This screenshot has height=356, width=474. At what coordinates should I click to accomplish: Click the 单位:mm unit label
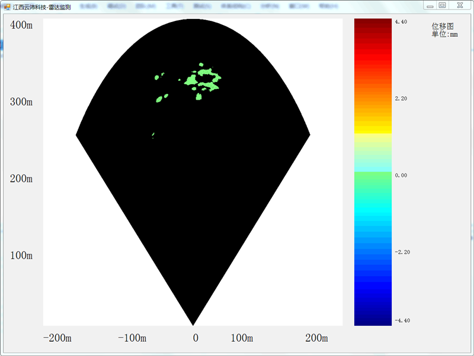coord(444,34)
